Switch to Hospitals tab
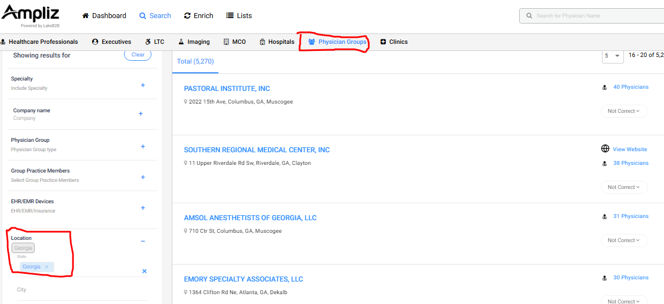Image resolution: width=664 pixels, height=304 pixels. (277, 42)
